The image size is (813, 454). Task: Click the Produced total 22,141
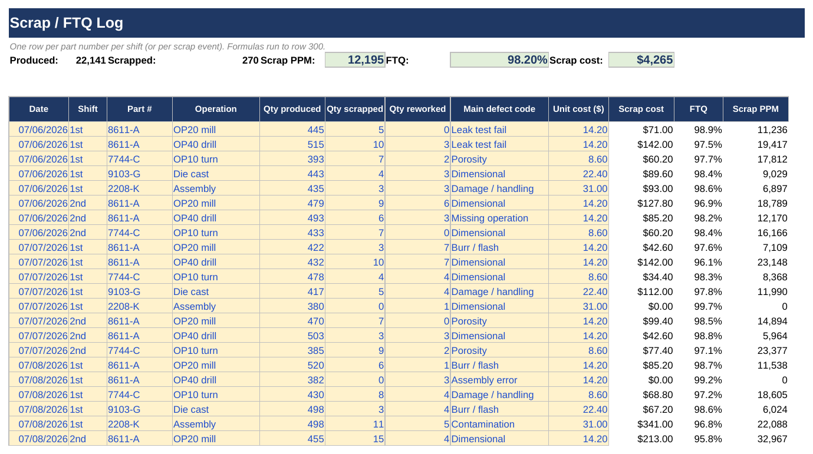click(x=91, y=60)
